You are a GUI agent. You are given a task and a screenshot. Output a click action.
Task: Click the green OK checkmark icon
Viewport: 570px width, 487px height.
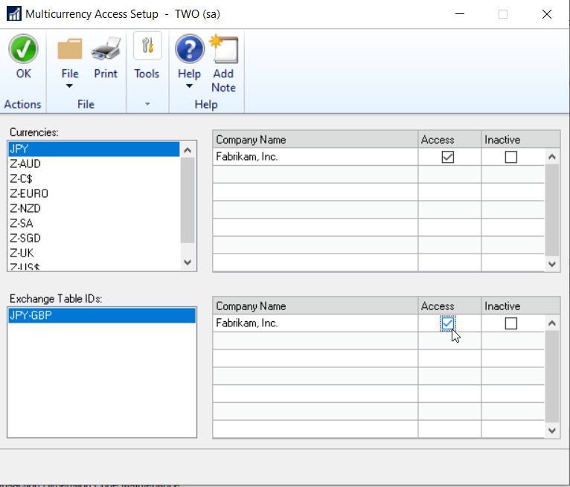23,50
